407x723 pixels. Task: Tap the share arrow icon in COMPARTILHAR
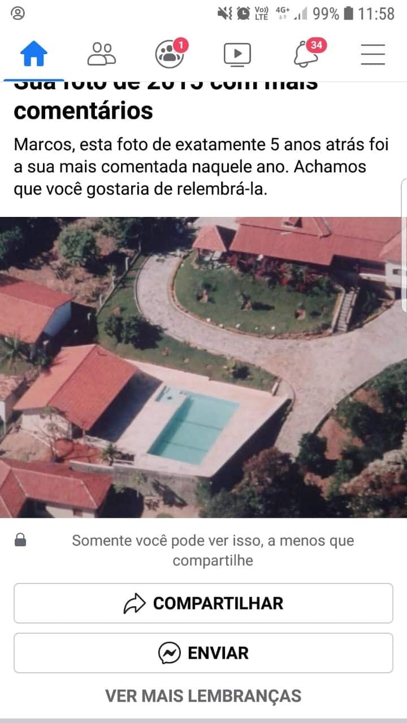pyautogui.click(x=135, y=603)
